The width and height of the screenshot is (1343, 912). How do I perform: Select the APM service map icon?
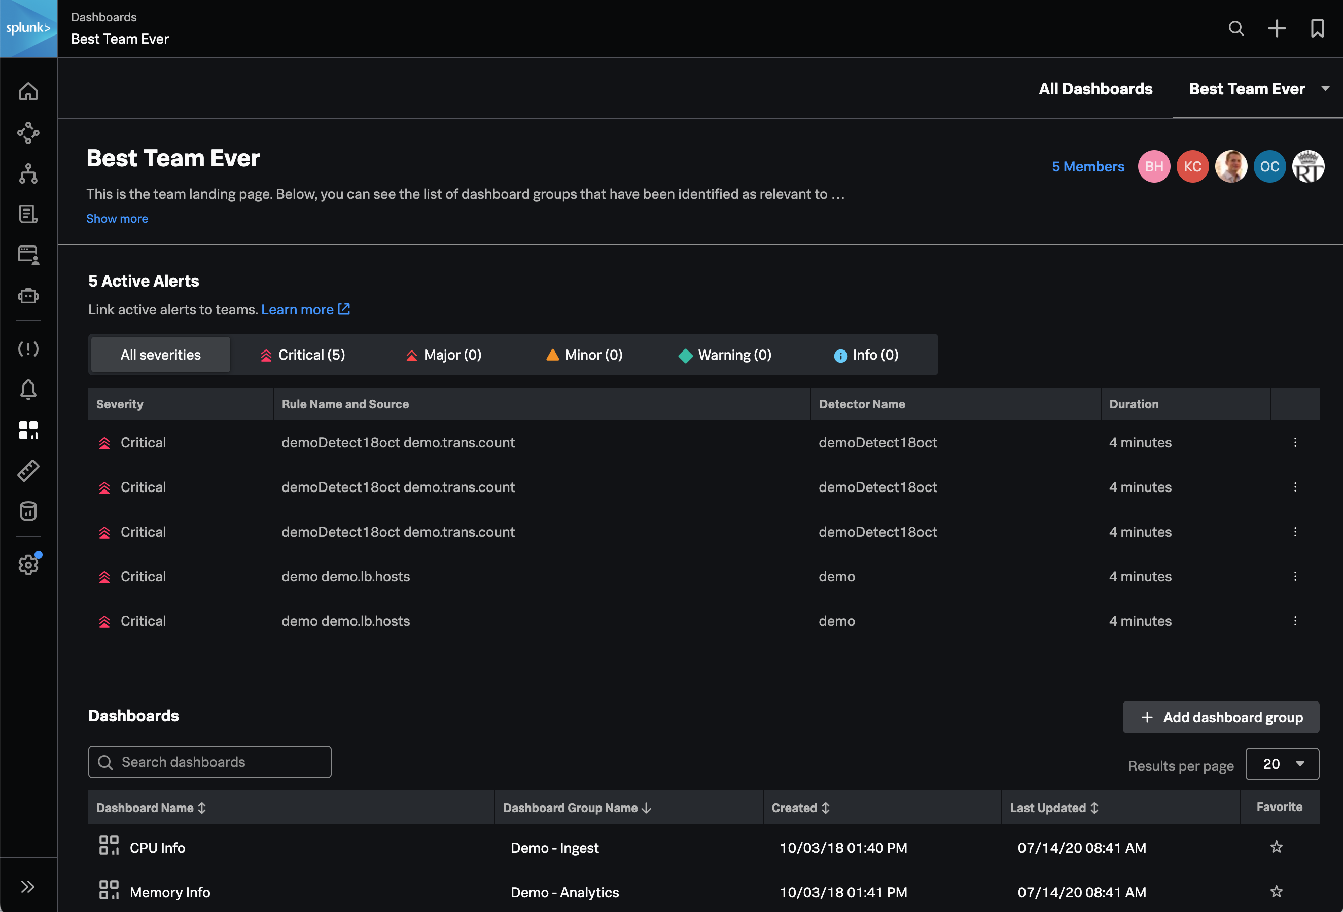pos(28,133)
